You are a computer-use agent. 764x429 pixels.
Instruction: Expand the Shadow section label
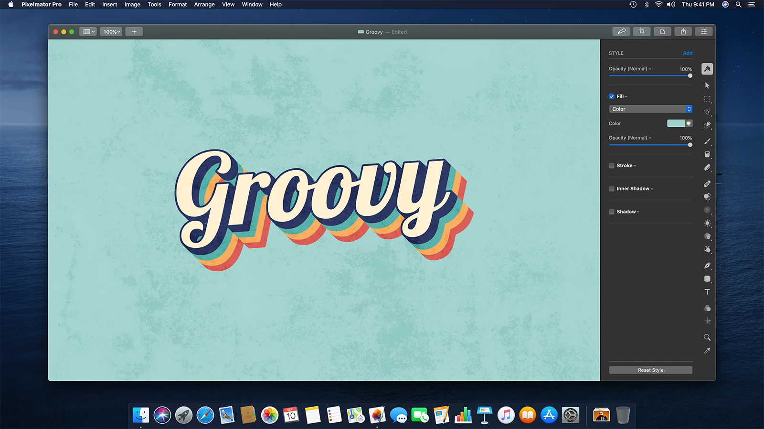pos(628,212)
